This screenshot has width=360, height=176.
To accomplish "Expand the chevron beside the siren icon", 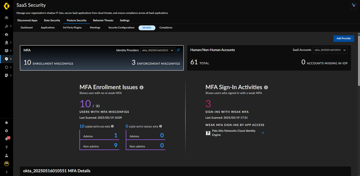I will 11,43.
